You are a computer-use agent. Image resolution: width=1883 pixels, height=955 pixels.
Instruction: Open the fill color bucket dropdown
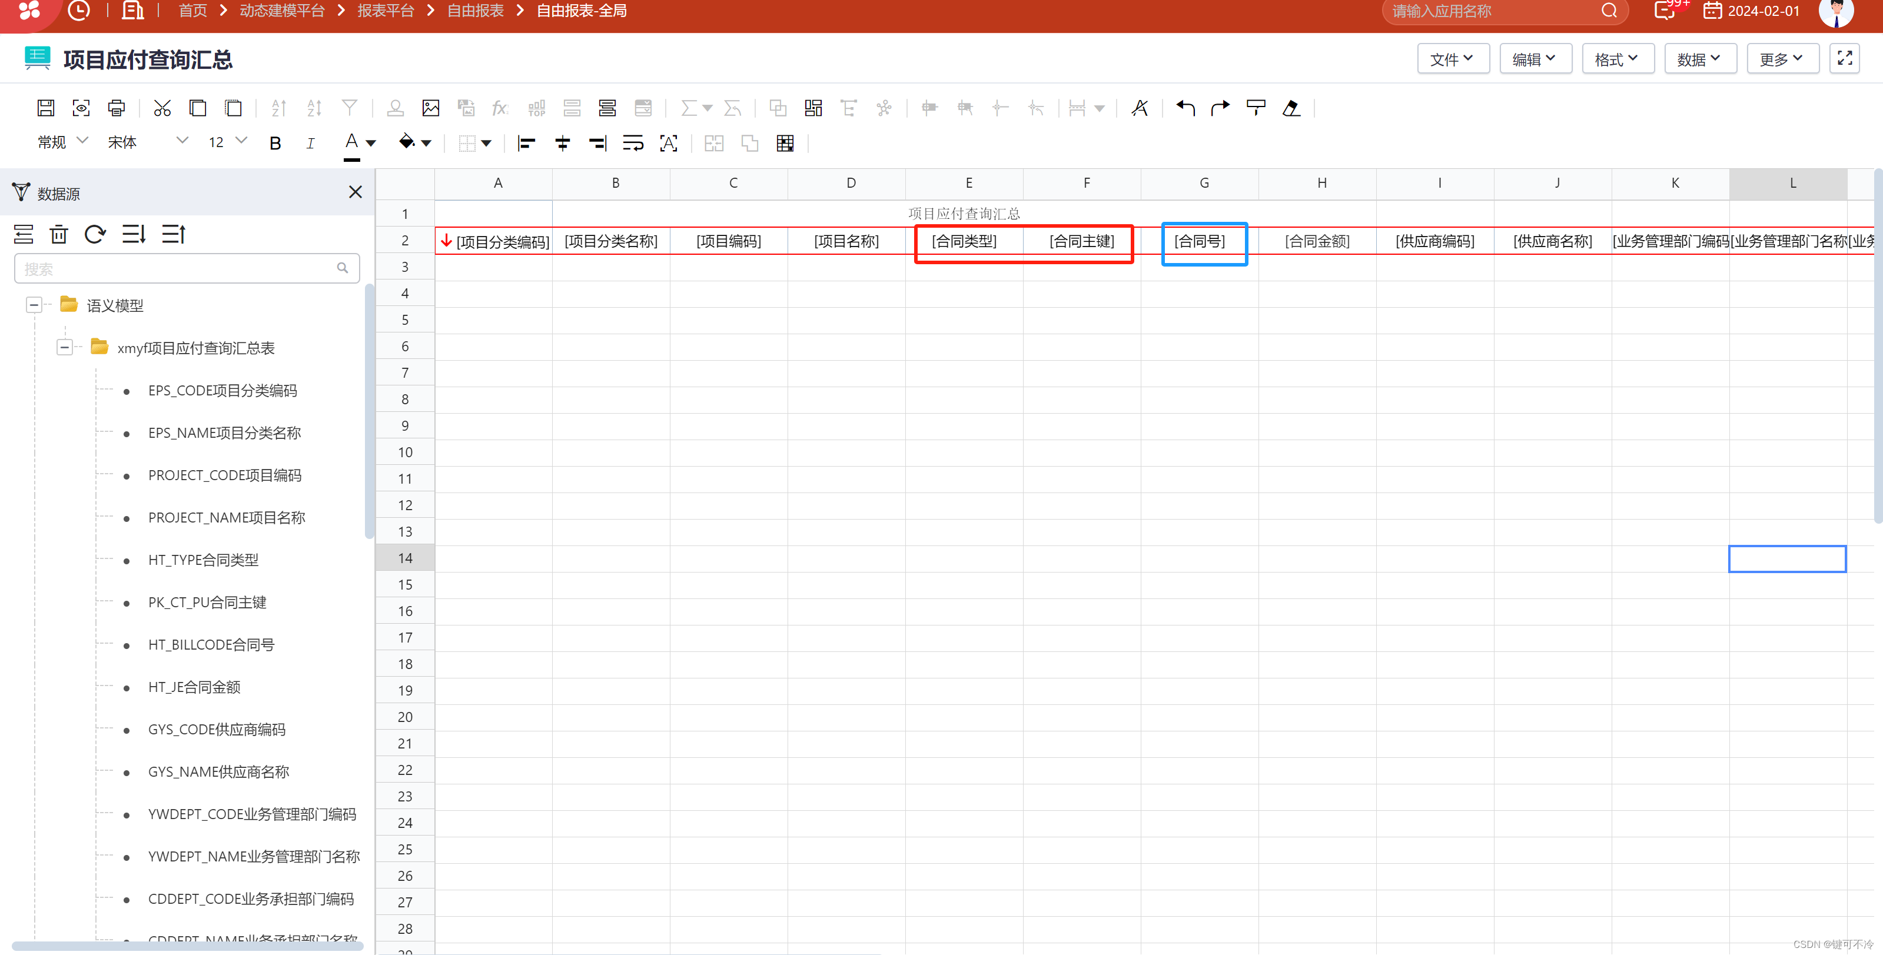pyautogui.click(x=426, y=143)
